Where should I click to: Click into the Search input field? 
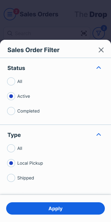pos(47,33)
